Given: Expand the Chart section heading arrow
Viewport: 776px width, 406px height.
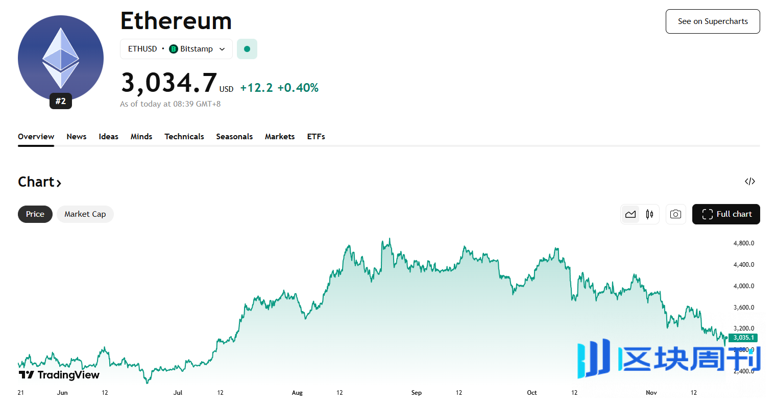Looking at the screenshot, I should (x=59, y=183).
